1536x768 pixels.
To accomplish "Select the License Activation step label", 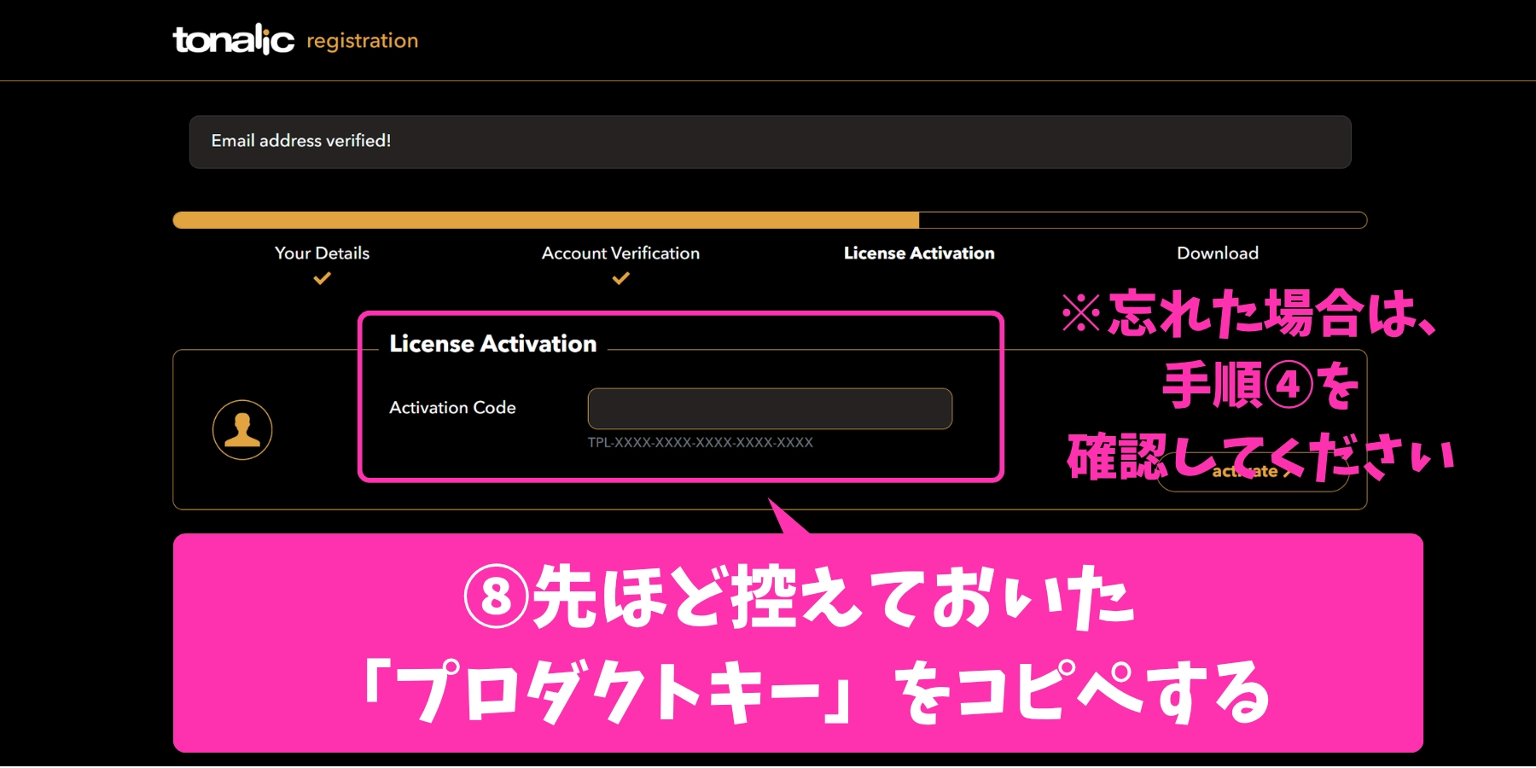I will [x=919, y=253].
